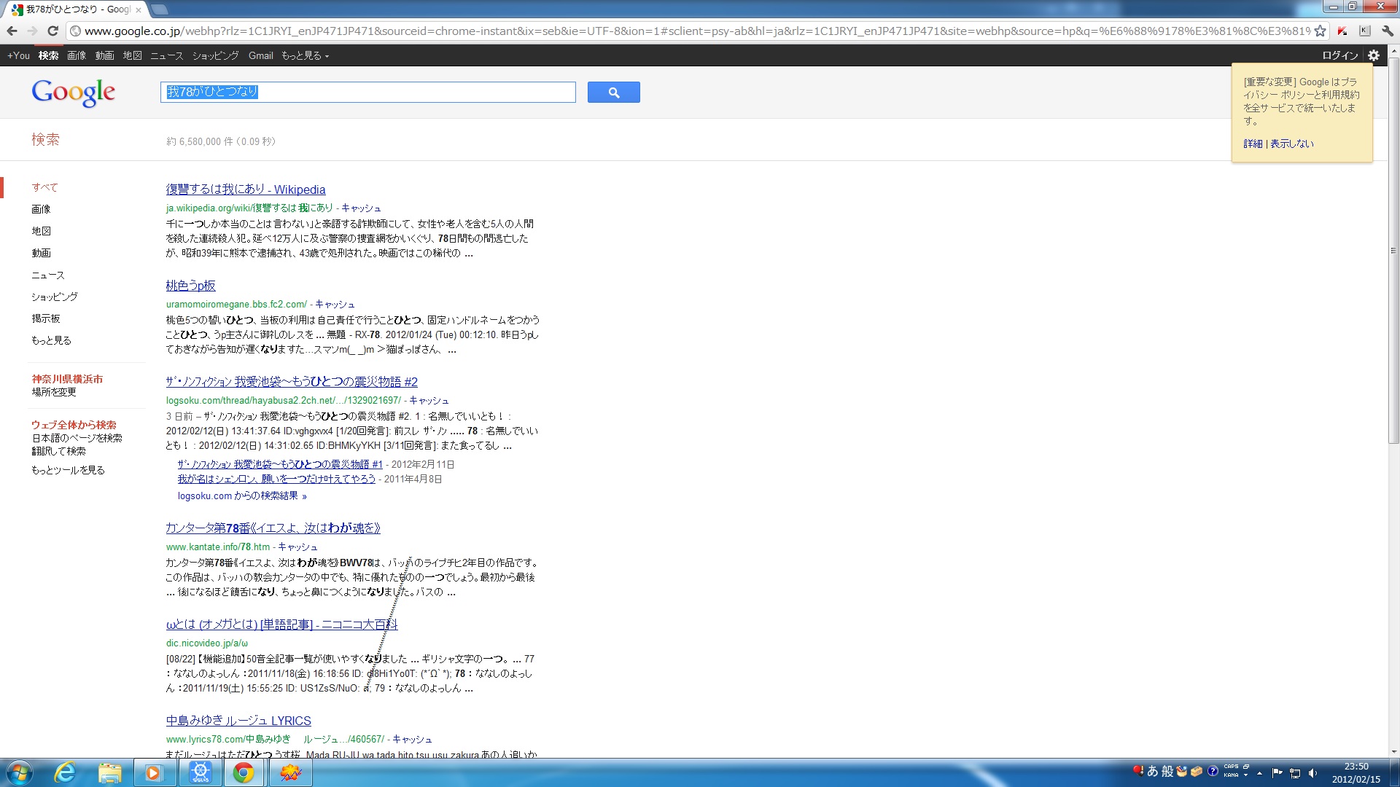Open the orange splash app in taskbar
1400x787 pixels.
click(291, 772)
